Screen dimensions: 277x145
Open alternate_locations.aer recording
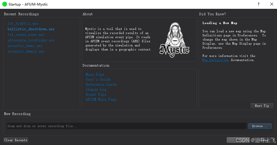click(x=31, y=40)
